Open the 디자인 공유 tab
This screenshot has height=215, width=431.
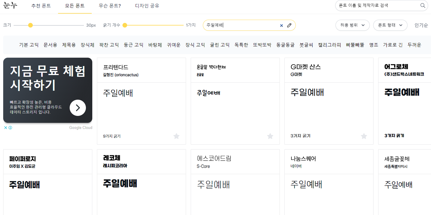(147, 6)
